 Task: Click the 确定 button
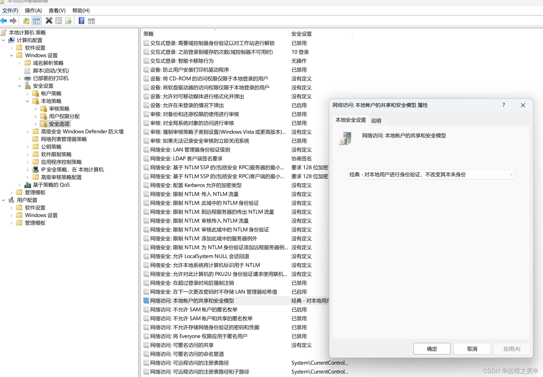432,349
